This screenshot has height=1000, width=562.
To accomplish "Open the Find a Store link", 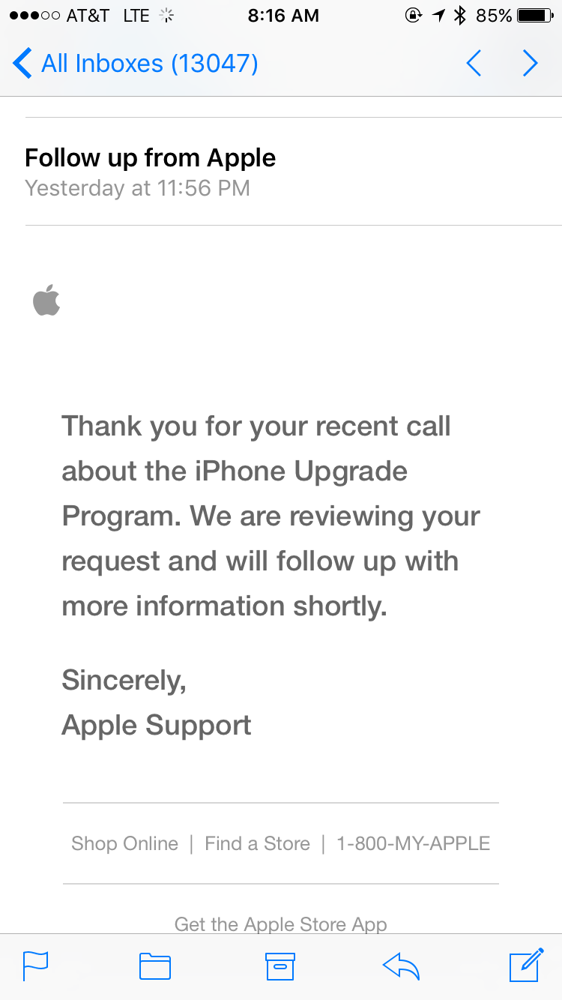I will click(257, 843).
